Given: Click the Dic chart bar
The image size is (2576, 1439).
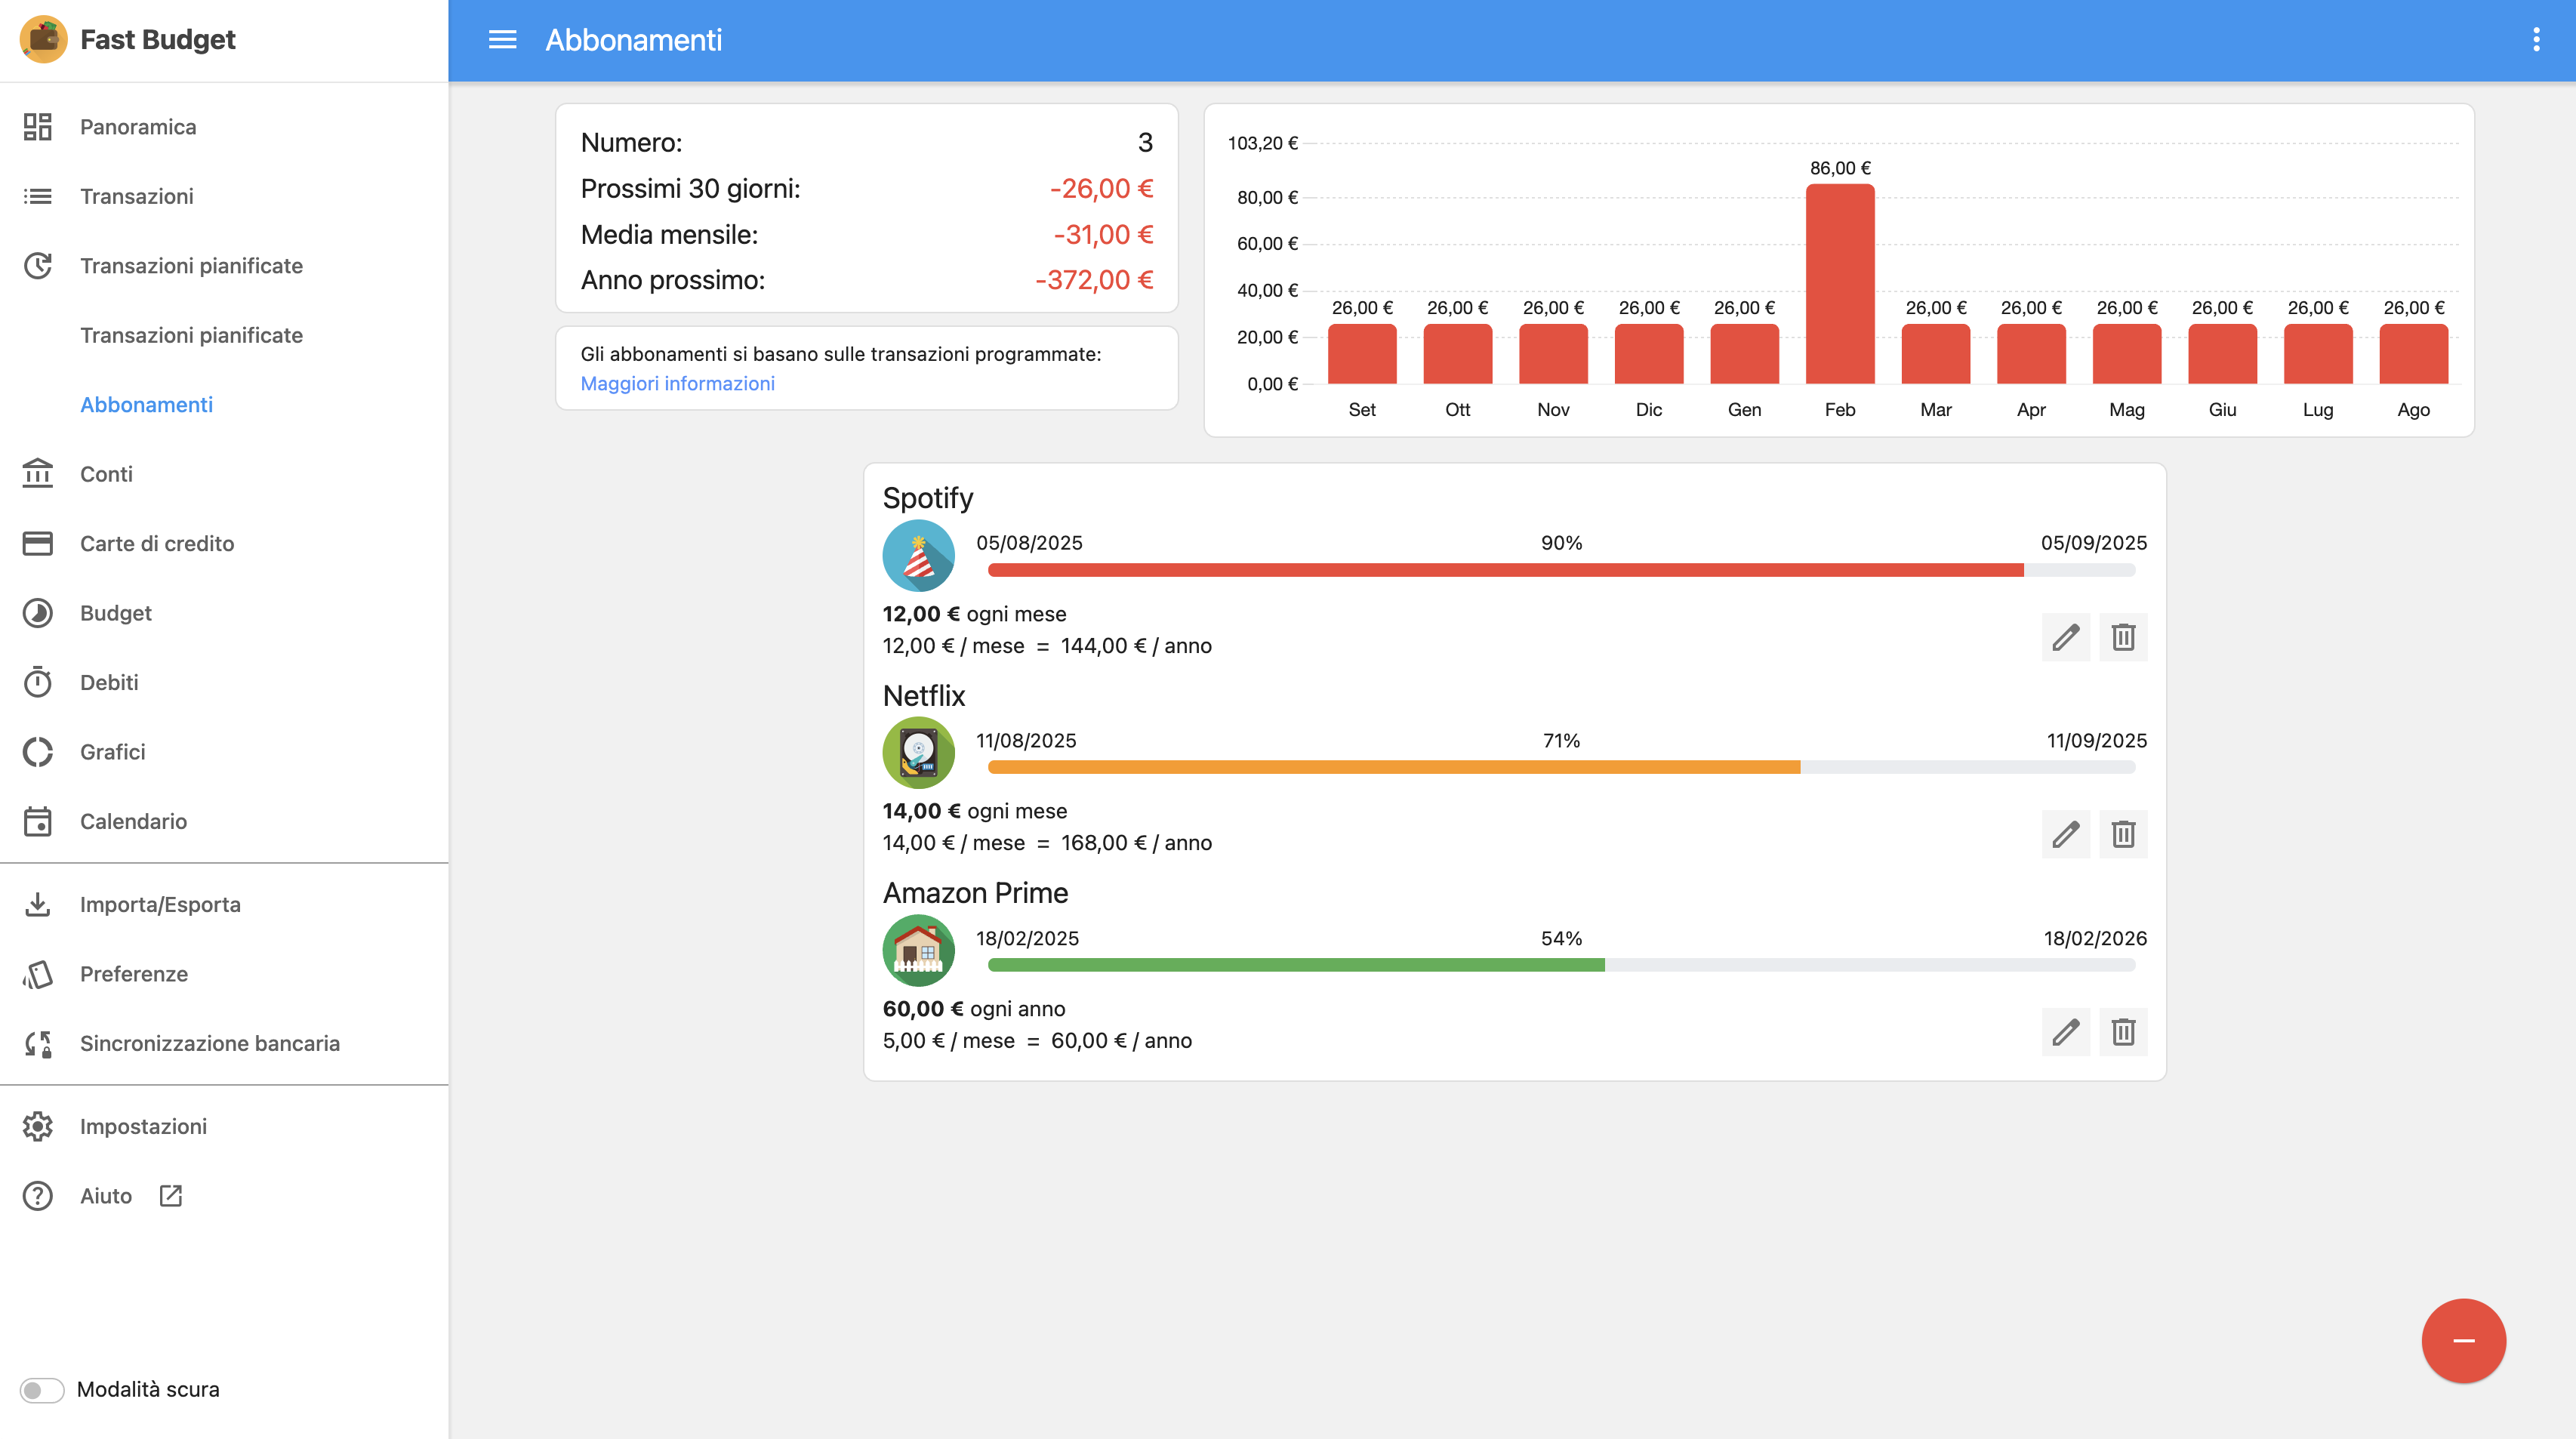Looking at the screenshot, I should click(1649, 354).
